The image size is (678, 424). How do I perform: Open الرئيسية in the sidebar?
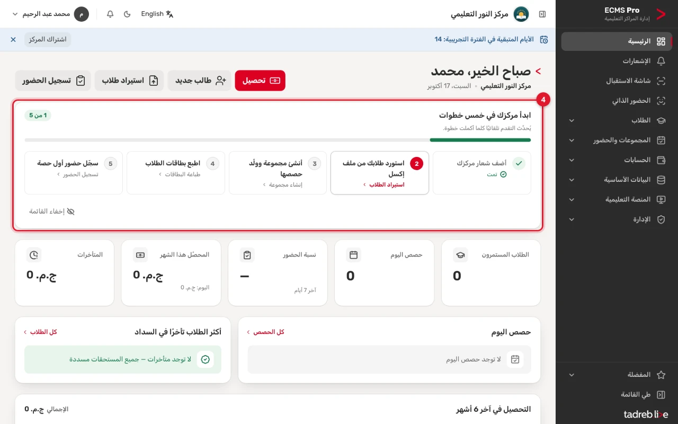click(x=617, y=41)
